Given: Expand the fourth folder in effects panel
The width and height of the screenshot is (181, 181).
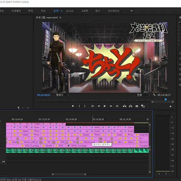Looking at the screenshot, I should [x=179, y=37].
